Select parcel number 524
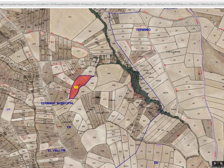The image size is (224, 168). coord(102,151)
